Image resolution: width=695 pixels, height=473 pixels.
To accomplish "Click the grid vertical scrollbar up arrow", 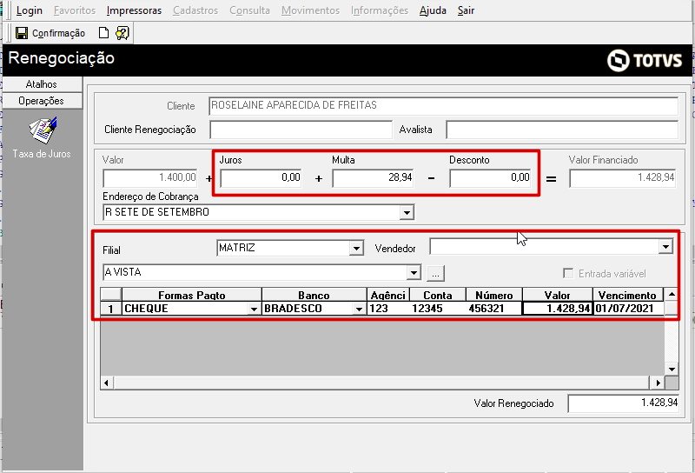I will tap(672, 294).
